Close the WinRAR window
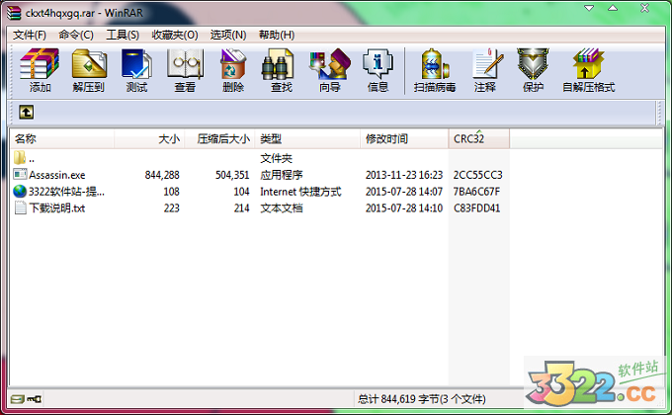The image size is (672, 415). coord(644,8)
